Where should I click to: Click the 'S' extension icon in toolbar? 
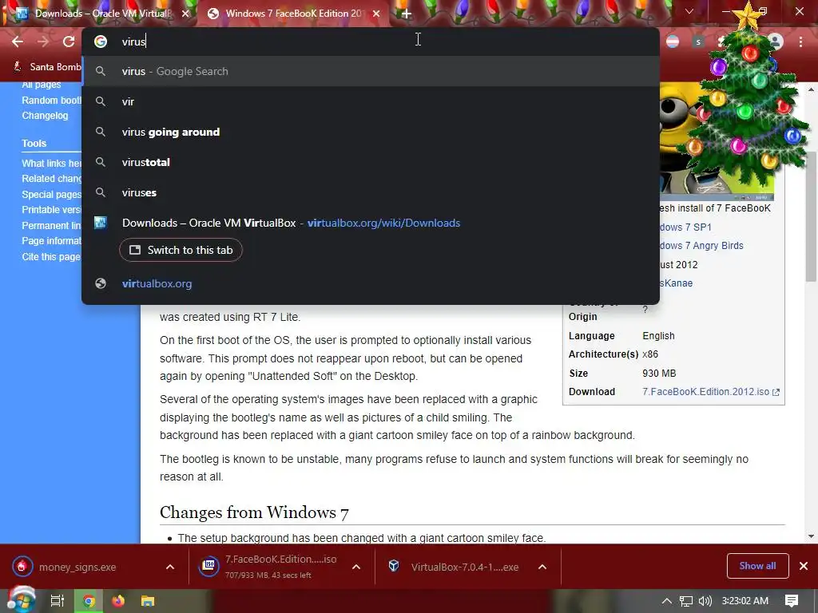coord(698,42)
